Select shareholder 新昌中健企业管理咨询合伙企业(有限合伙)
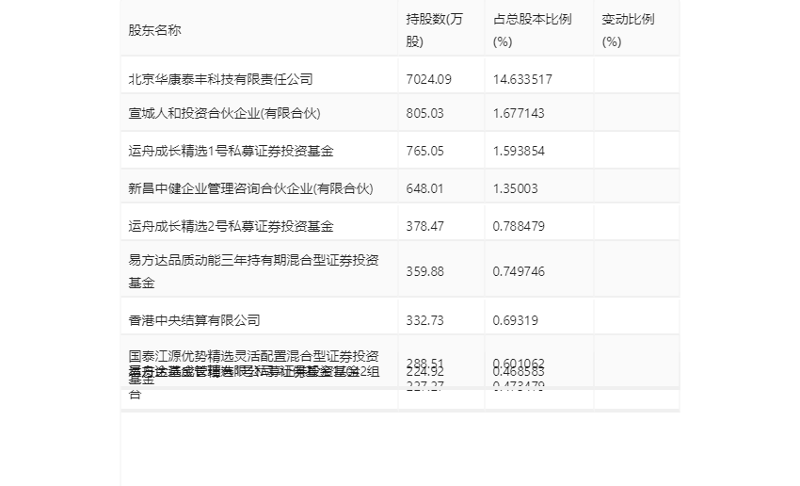 pyautogui.click(x=250, y=188)
